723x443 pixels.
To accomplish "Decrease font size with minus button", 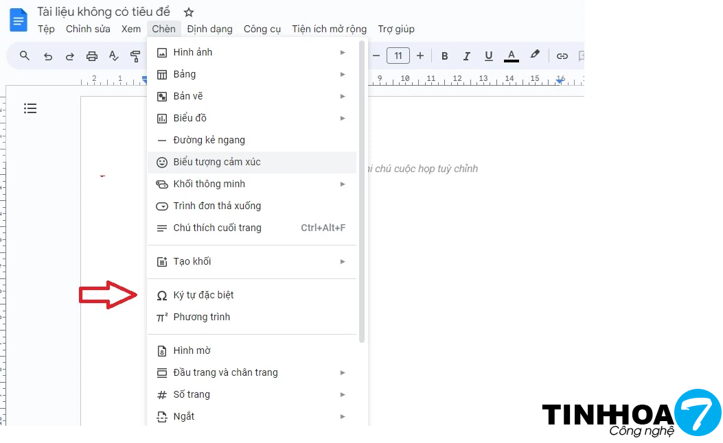I will pos(376,56).
